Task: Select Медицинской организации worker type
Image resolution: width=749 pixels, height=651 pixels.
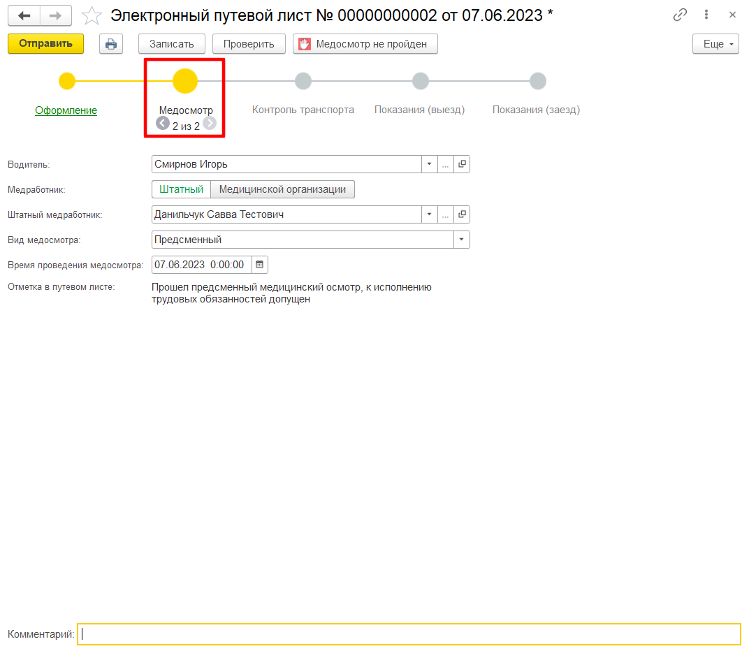Action: [283, 189]
